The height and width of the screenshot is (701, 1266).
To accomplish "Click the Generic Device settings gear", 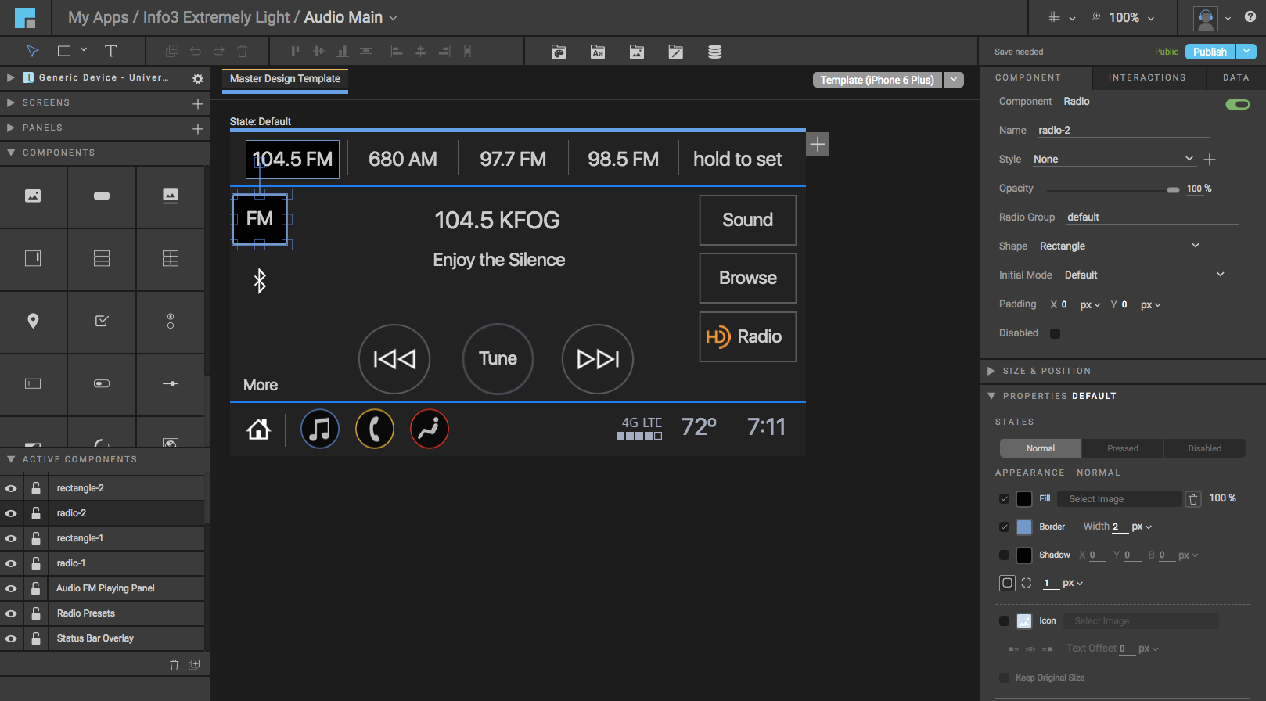I will (198, 78).
